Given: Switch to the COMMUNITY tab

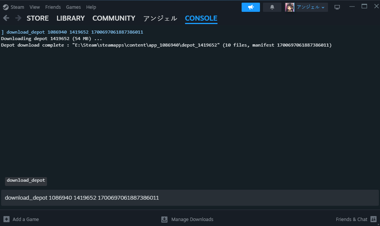Looking at the screenshot, I should (x=114, y=18).
